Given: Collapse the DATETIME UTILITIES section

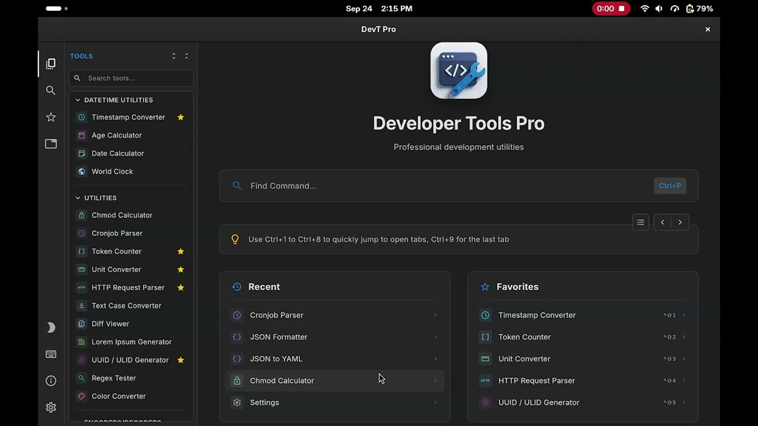Looking at the screenshot, I should coord(114,100).
